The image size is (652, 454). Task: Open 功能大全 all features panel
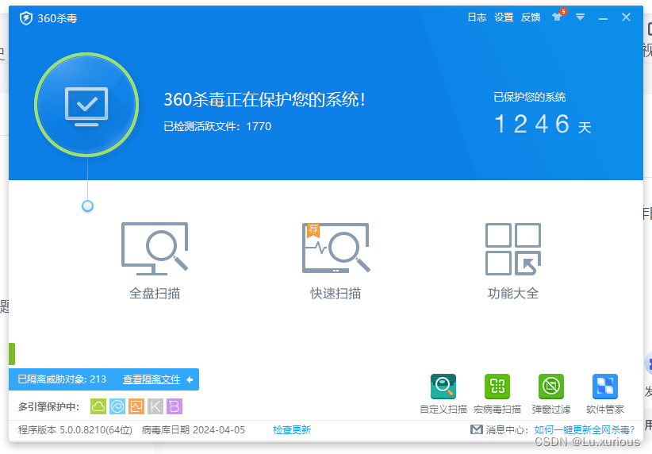(513, 260)
